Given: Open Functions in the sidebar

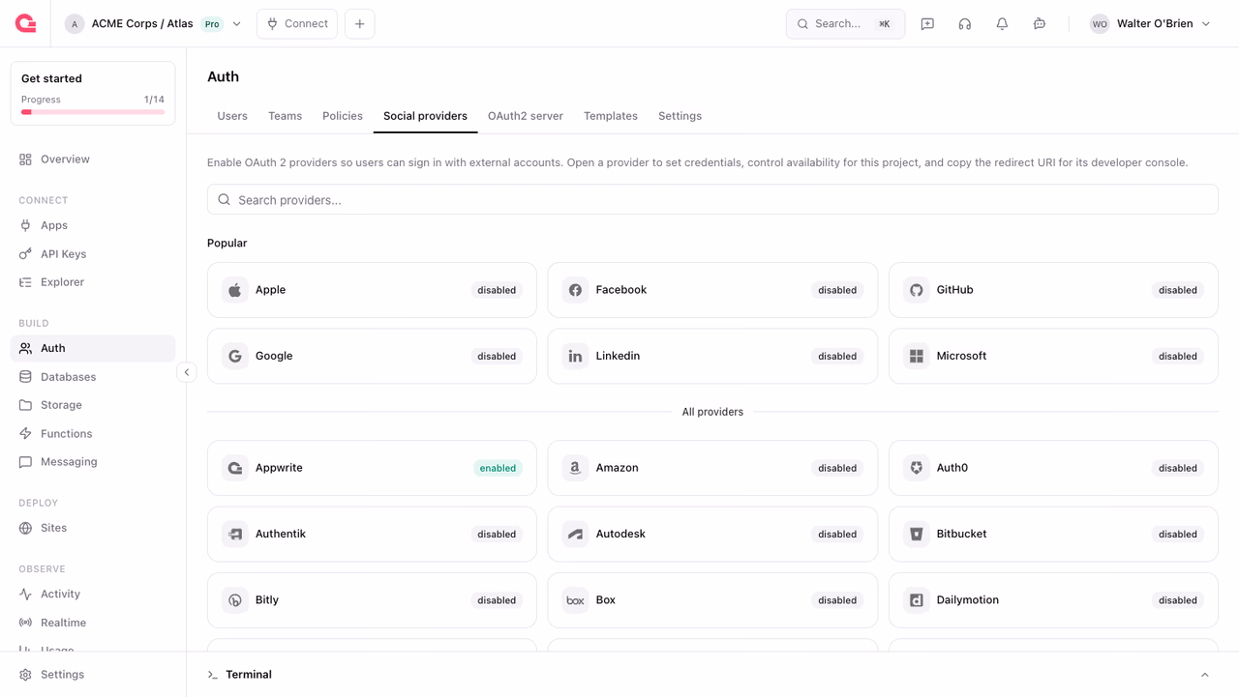Looking at the screenshot, I should [x=93, y=434].
